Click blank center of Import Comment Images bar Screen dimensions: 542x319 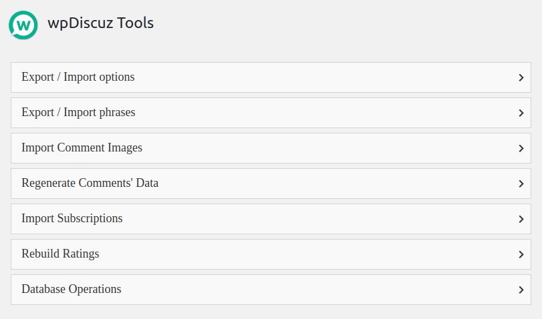click(301, 148)
